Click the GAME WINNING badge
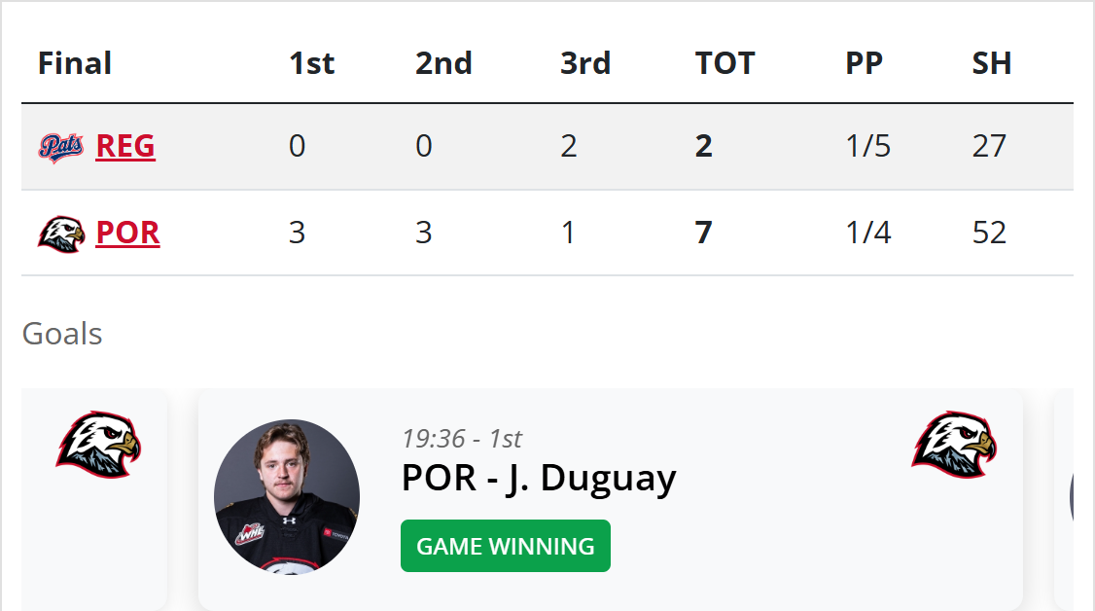Viewport: 1095px width, 611px height. [505, 546]
